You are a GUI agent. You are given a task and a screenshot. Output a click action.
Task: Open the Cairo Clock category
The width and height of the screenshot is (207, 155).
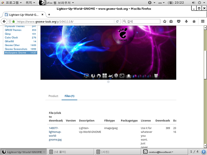[x=11, y=38]
